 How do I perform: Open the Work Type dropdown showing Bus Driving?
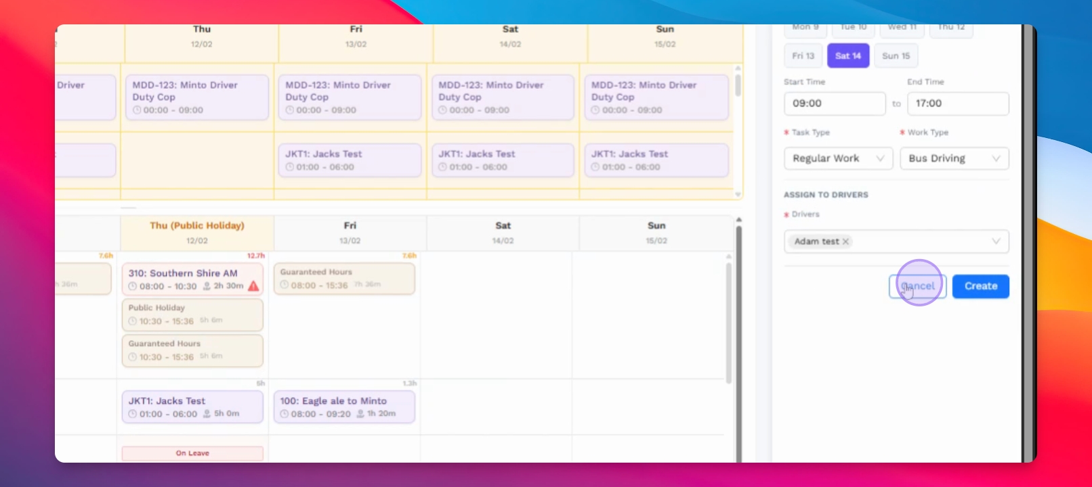[x=954, y=158]
